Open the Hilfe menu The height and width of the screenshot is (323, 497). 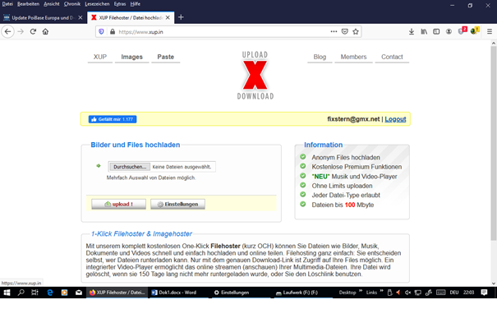coord(136,4)
